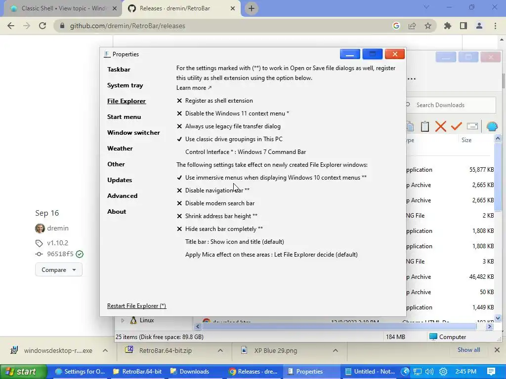Click the red X delete icon in Explorer toolbar
The width and height of the screenshot is (506, 379).
pyautogui.click(x=440, y=126)
